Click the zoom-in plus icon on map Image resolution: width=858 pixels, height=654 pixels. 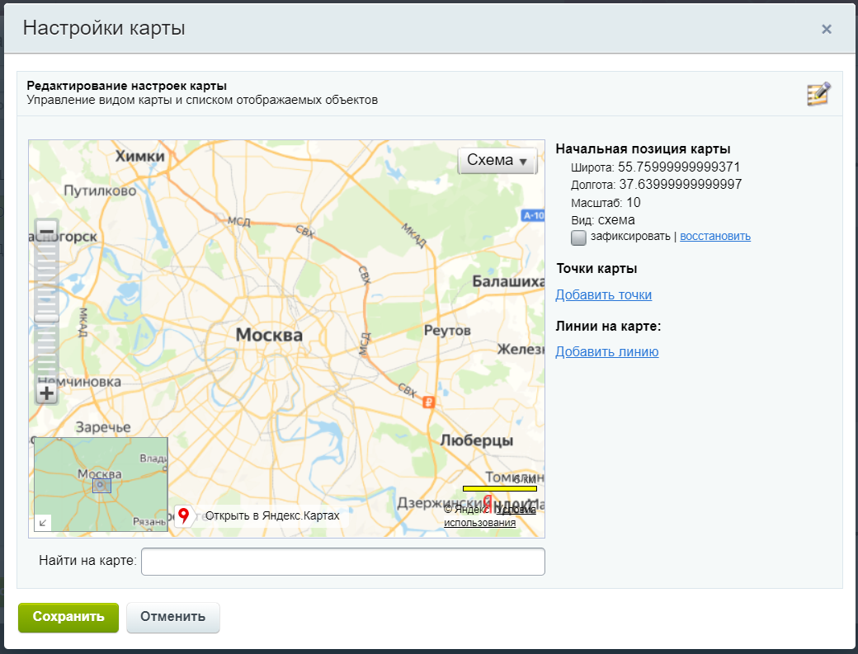[x=45, y=393]
